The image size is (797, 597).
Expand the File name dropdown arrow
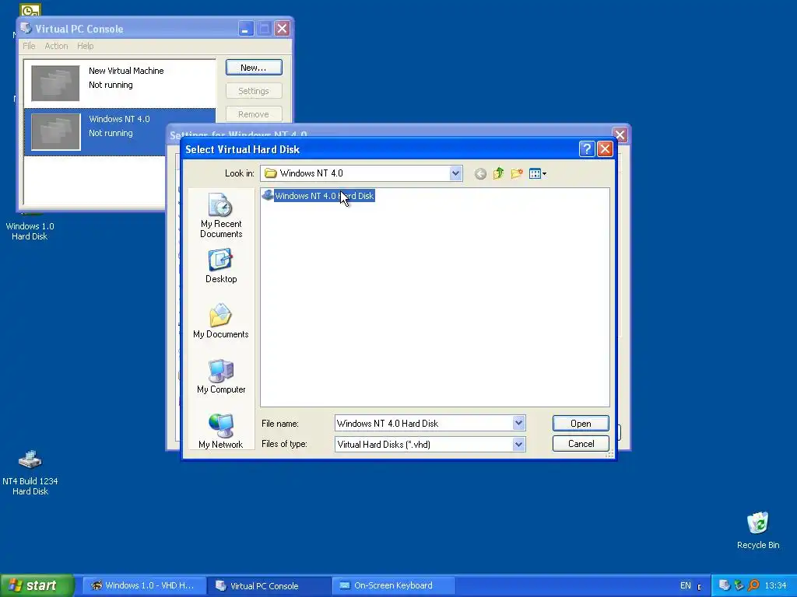click(x=518, y=423)
